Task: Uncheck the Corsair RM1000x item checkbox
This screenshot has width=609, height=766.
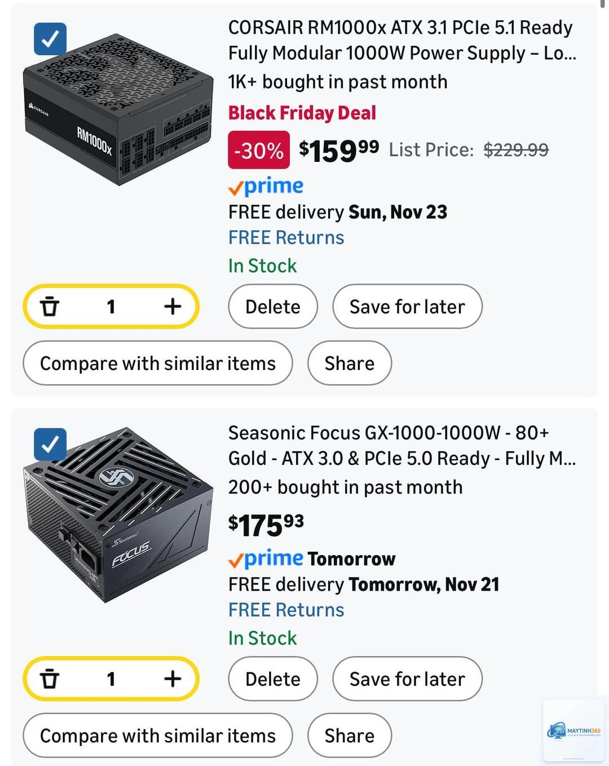Action: pos(50,39)
